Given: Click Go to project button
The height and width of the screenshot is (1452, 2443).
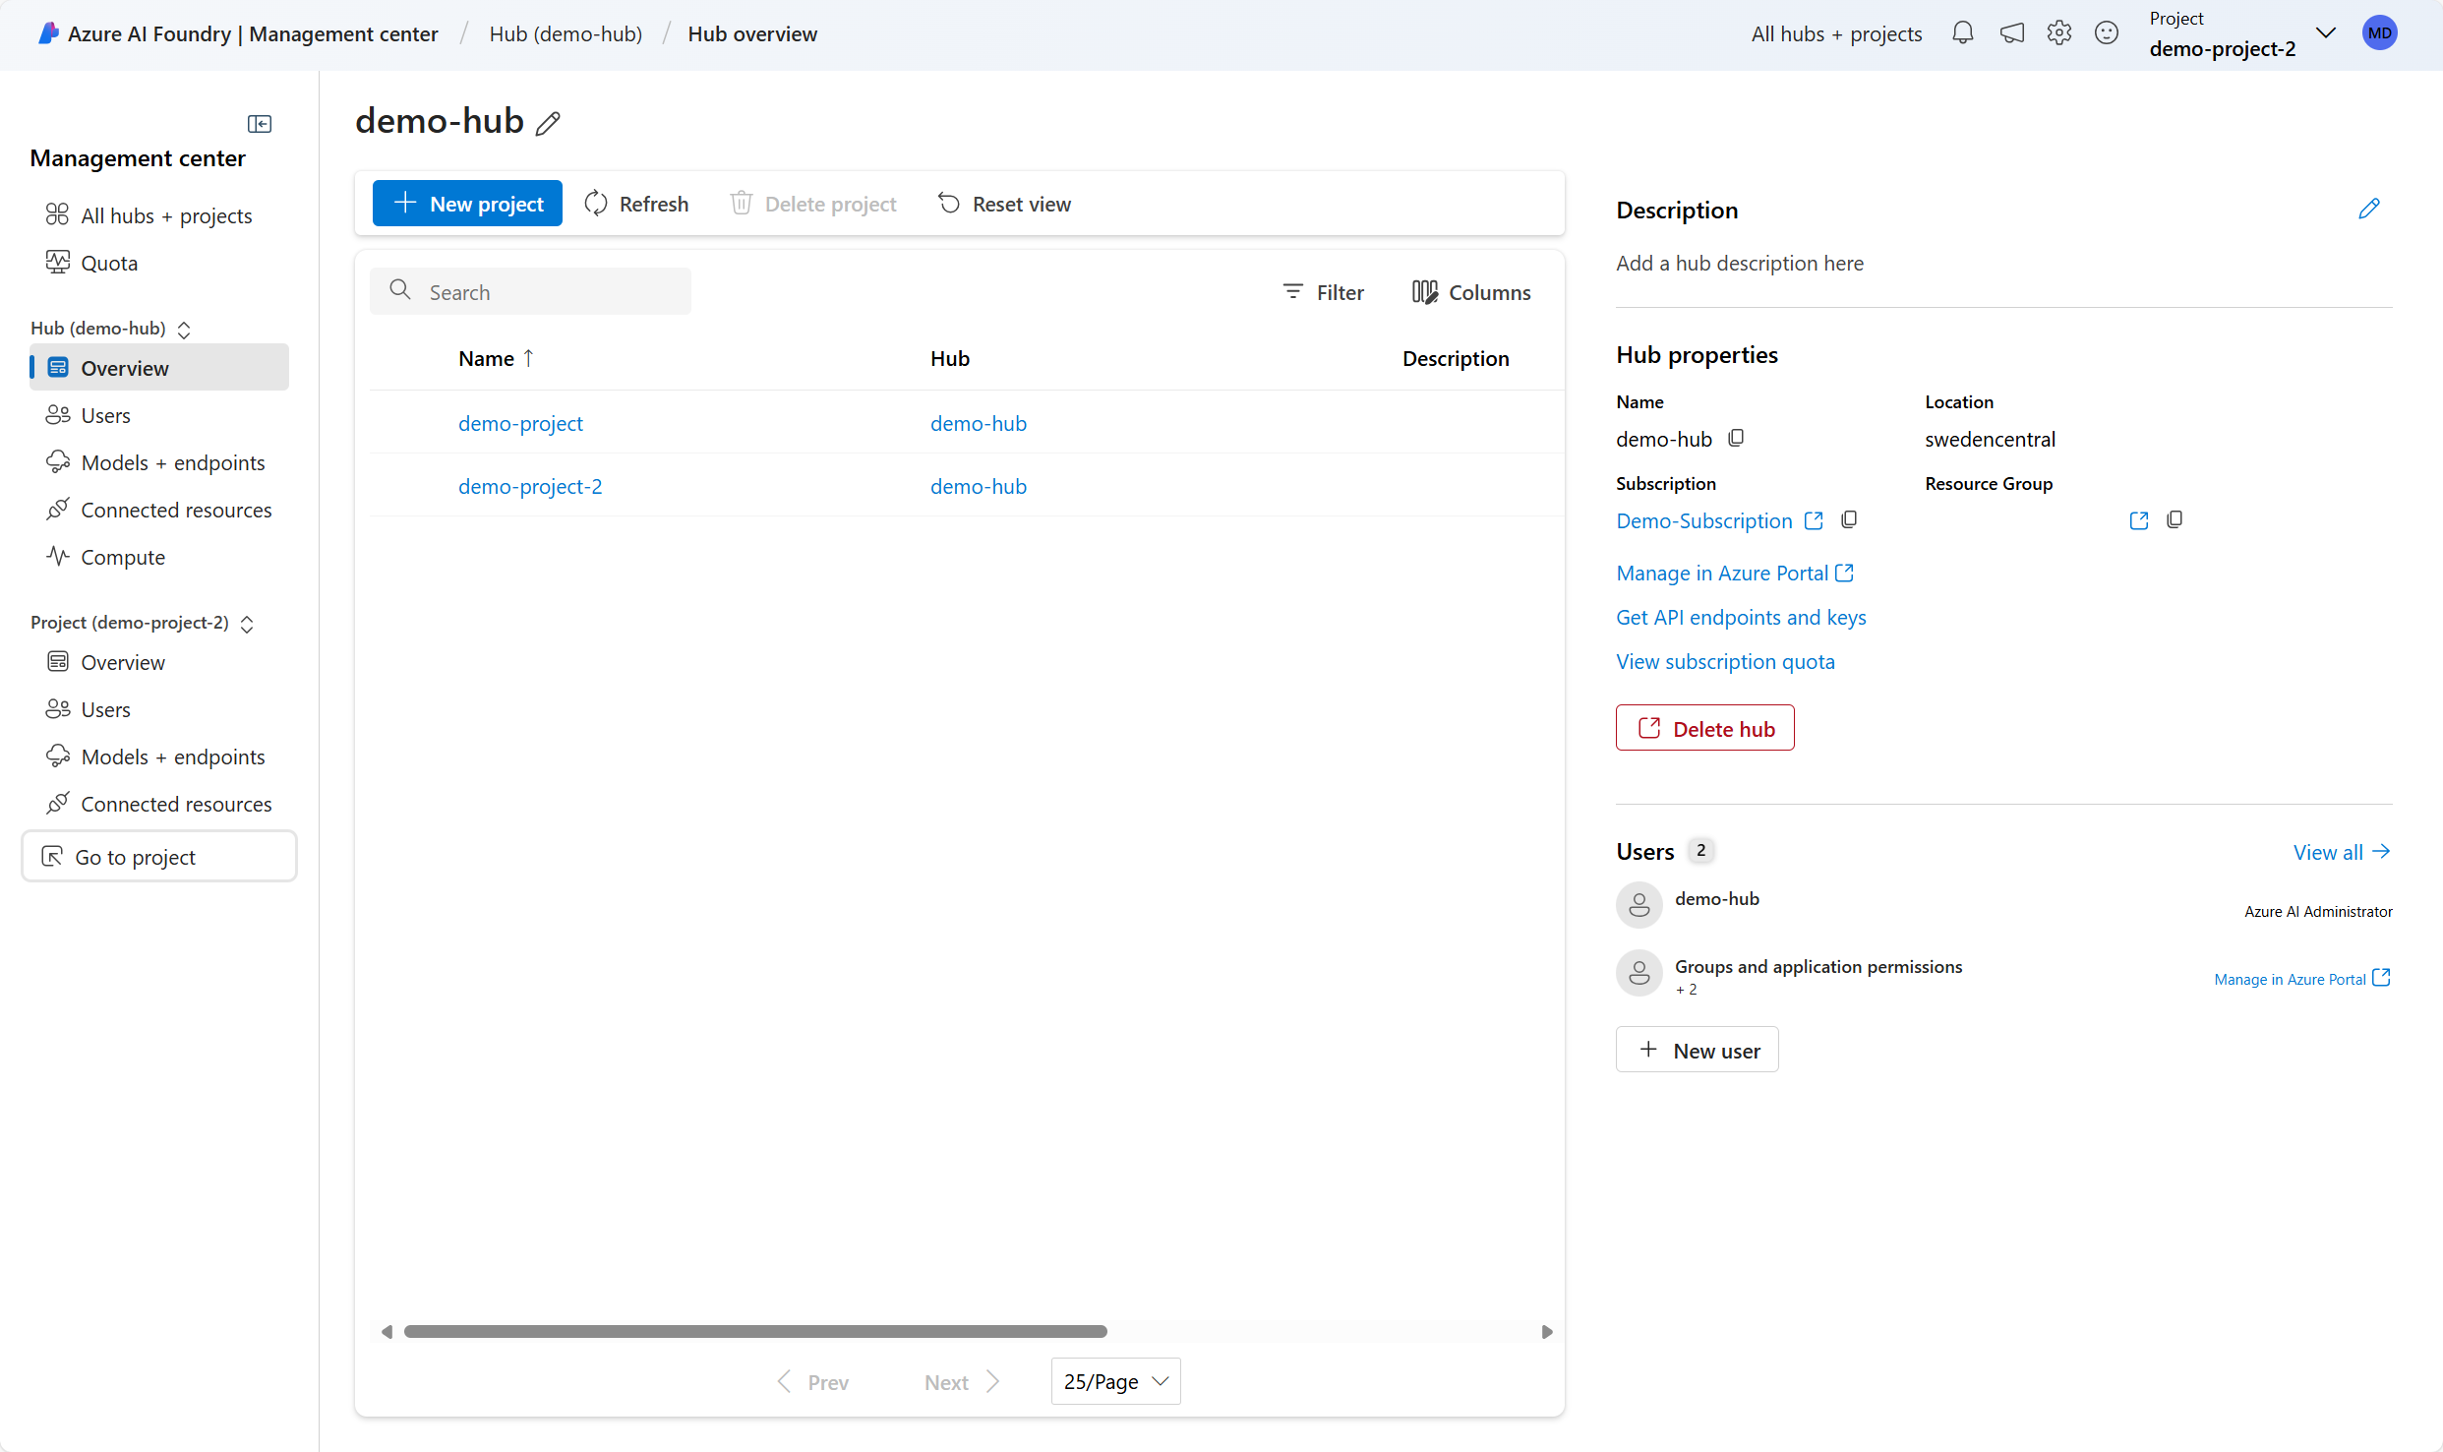Looking at the screenshot, I should tap(159, 856).
